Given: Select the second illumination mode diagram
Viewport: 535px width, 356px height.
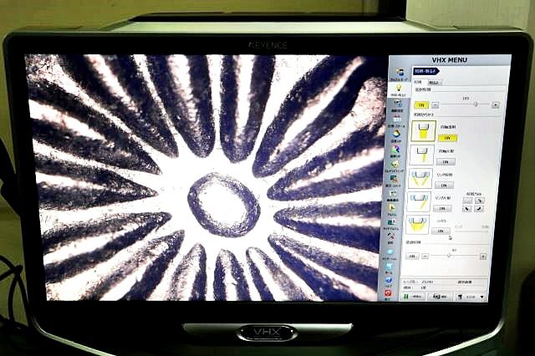Looking at the screenshot, I should point(420,156).
